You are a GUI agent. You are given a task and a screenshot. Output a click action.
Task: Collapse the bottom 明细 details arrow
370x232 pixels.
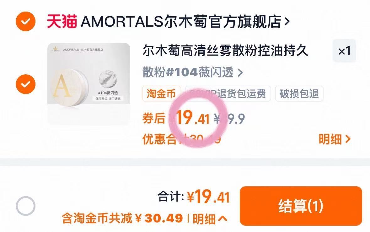pos(210,219)
